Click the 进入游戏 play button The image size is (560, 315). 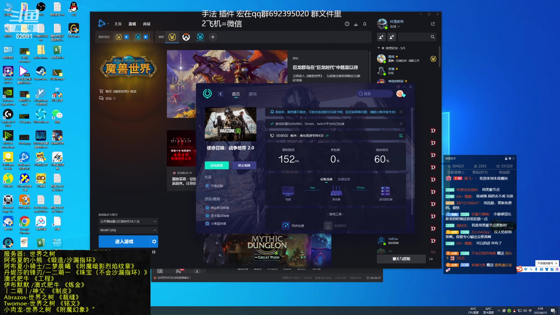click(x=124, y=242)
